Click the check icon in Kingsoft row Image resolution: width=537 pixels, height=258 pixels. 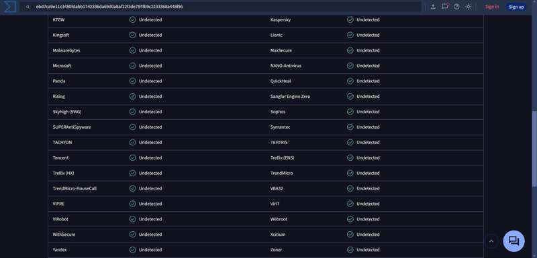[132, 36]
